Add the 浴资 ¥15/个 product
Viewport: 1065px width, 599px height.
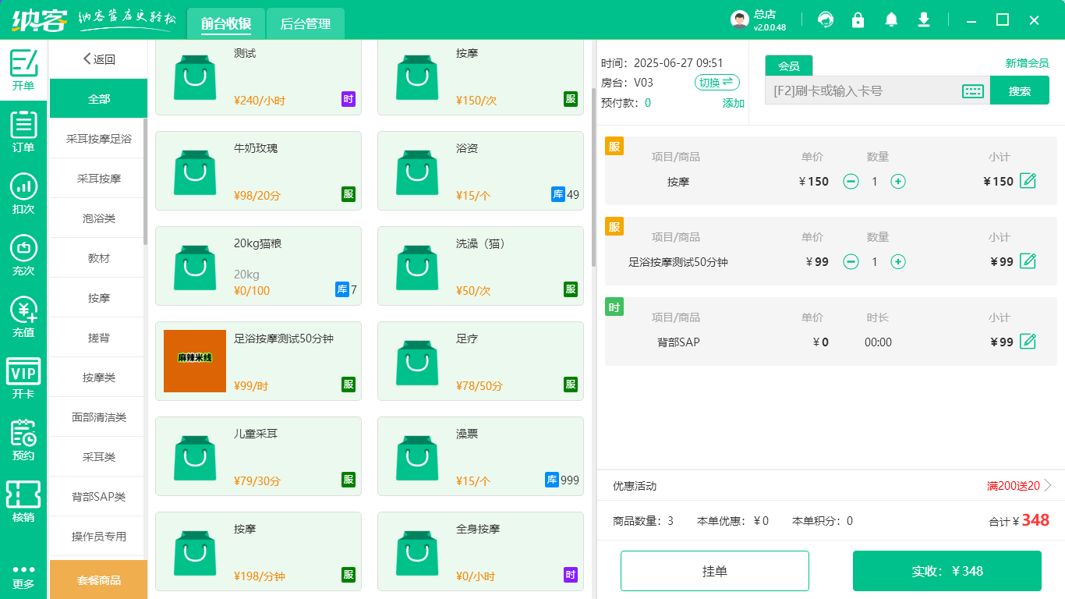point(480,171)
